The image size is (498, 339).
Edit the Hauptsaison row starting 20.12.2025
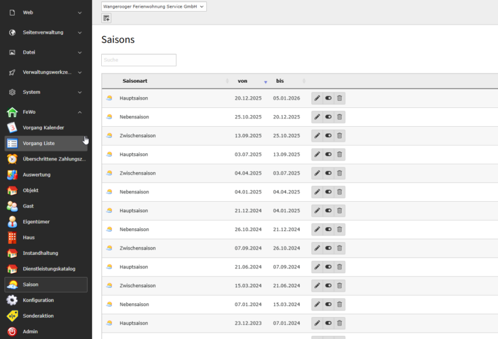point(317,98)
